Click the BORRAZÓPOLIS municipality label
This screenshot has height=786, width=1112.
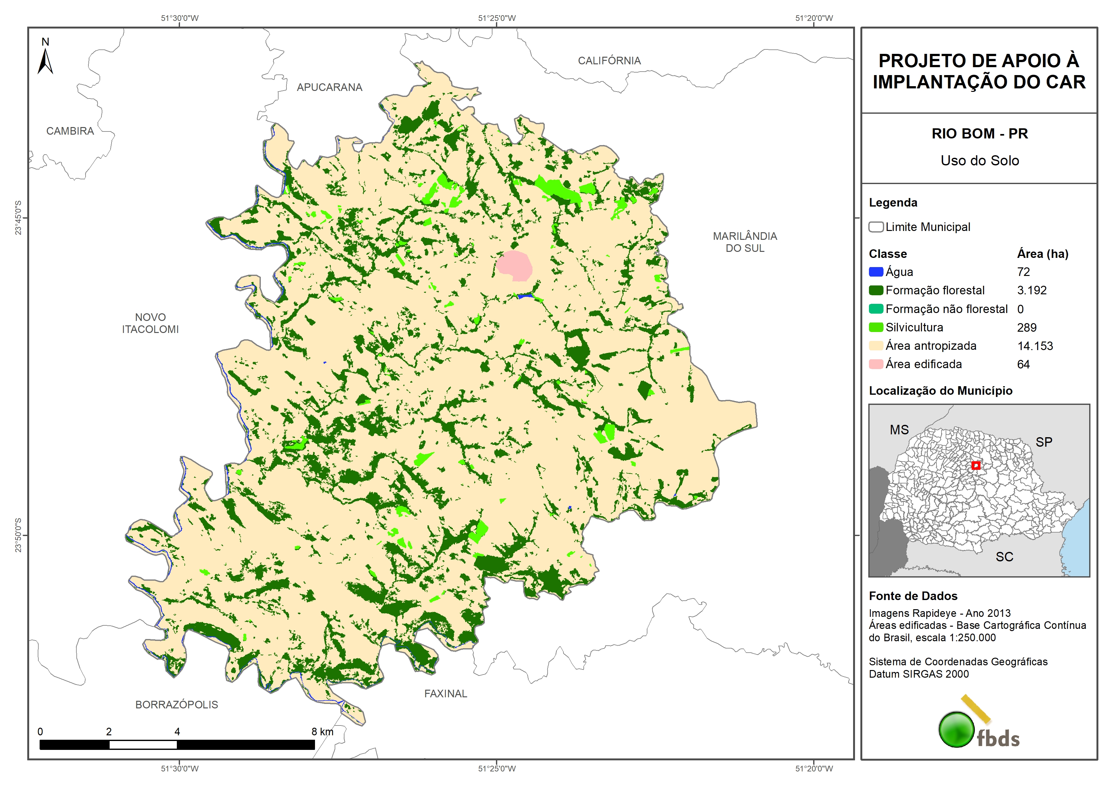(x=176, y=705)
